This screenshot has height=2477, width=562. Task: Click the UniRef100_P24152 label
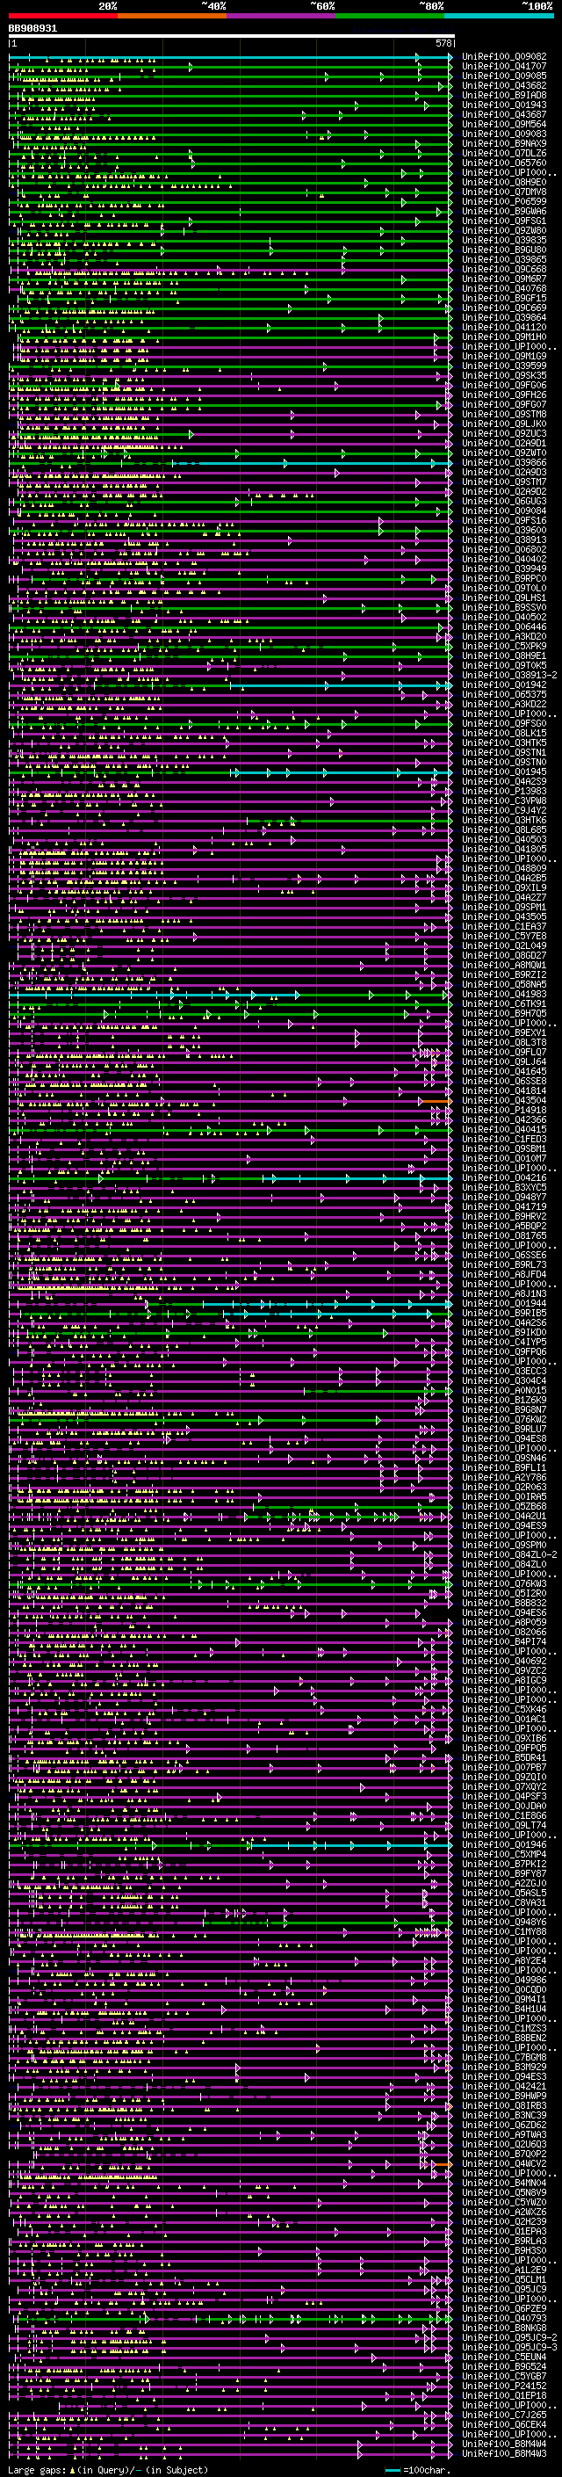[504, 2386]
